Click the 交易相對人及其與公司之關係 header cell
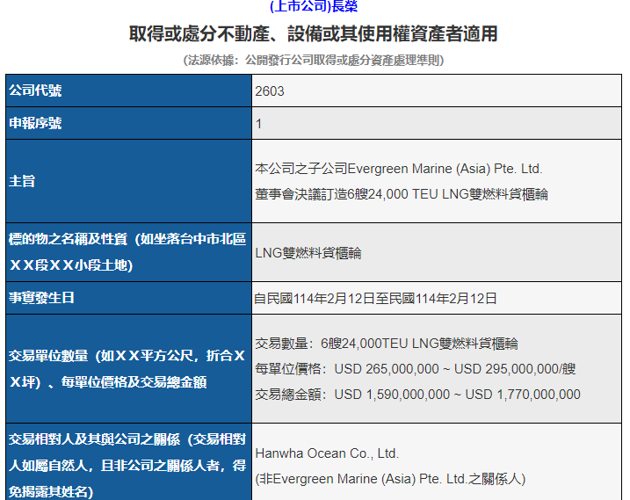Image resolution: width=630 pixels, height=500 pixels. [128, 462]
